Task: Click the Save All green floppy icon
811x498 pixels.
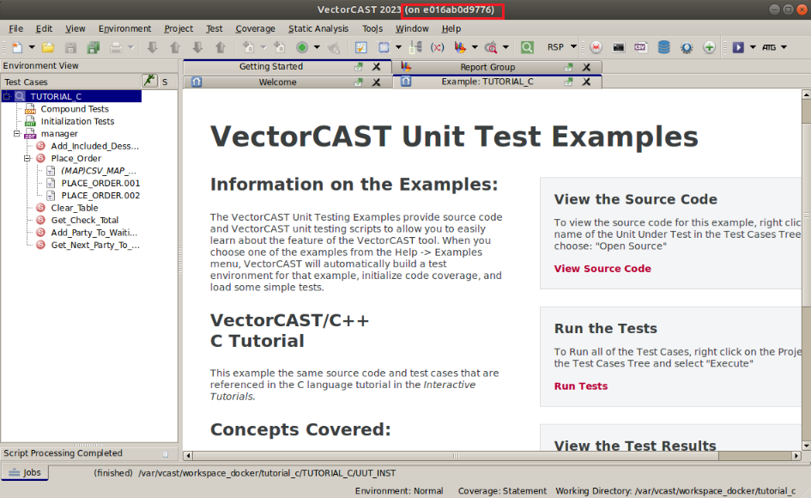Action: click(x=94, y=47)
